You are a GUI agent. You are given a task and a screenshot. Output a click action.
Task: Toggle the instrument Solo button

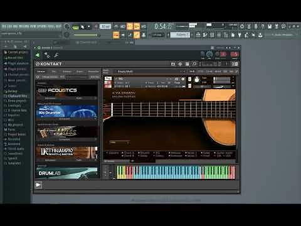189,79
